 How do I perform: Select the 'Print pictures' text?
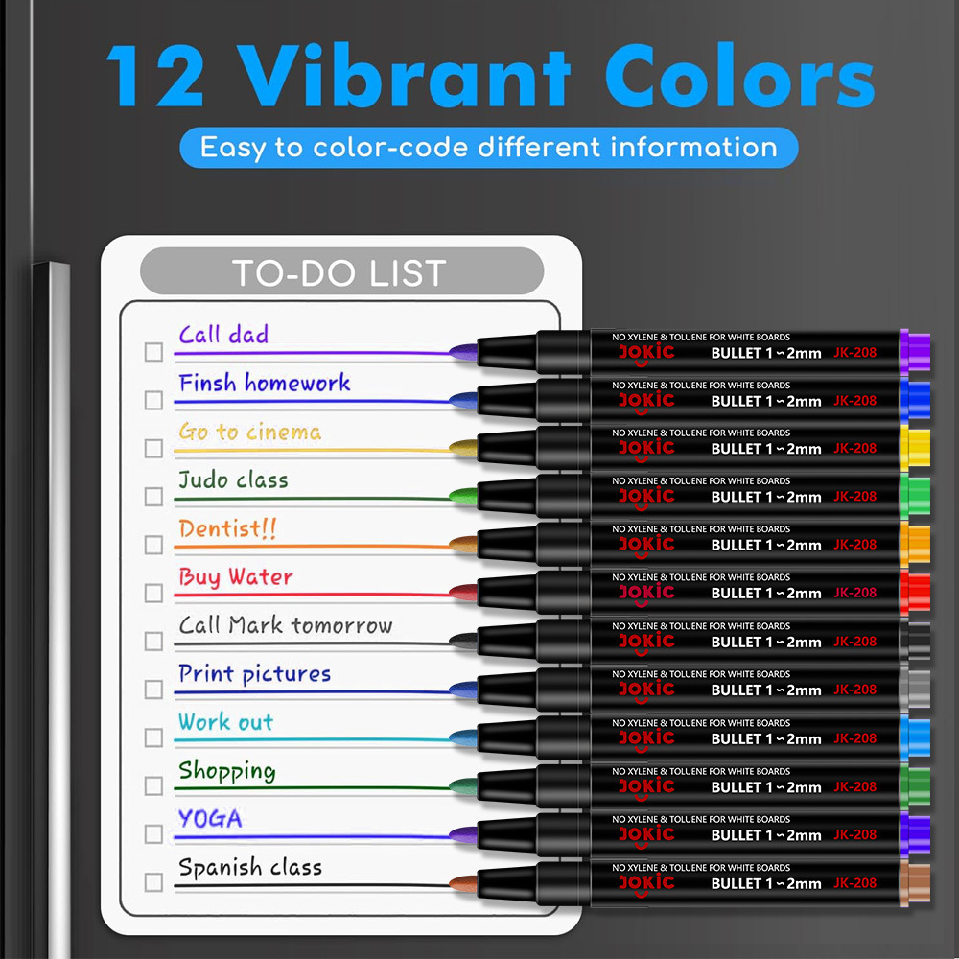tap(254, 674)
